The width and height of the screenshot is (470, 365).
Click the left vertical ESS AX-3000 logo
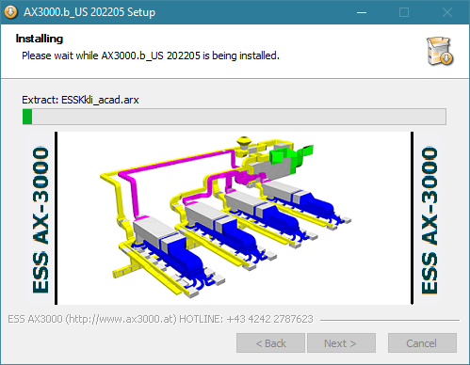point(41,220)
